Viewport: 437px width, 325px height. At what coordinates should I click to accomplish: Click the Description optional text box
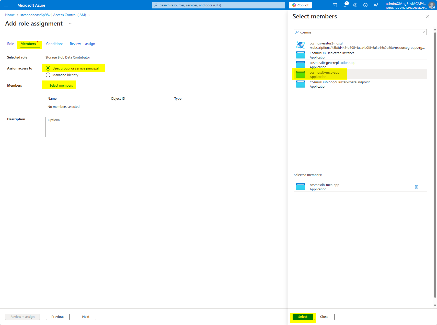tap(166, 127)
